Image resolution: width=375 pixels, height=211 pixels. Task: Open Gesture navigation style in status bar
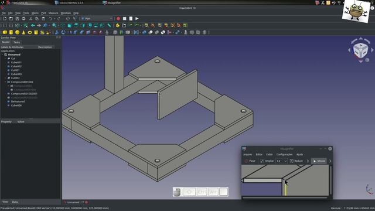point(336,208)
